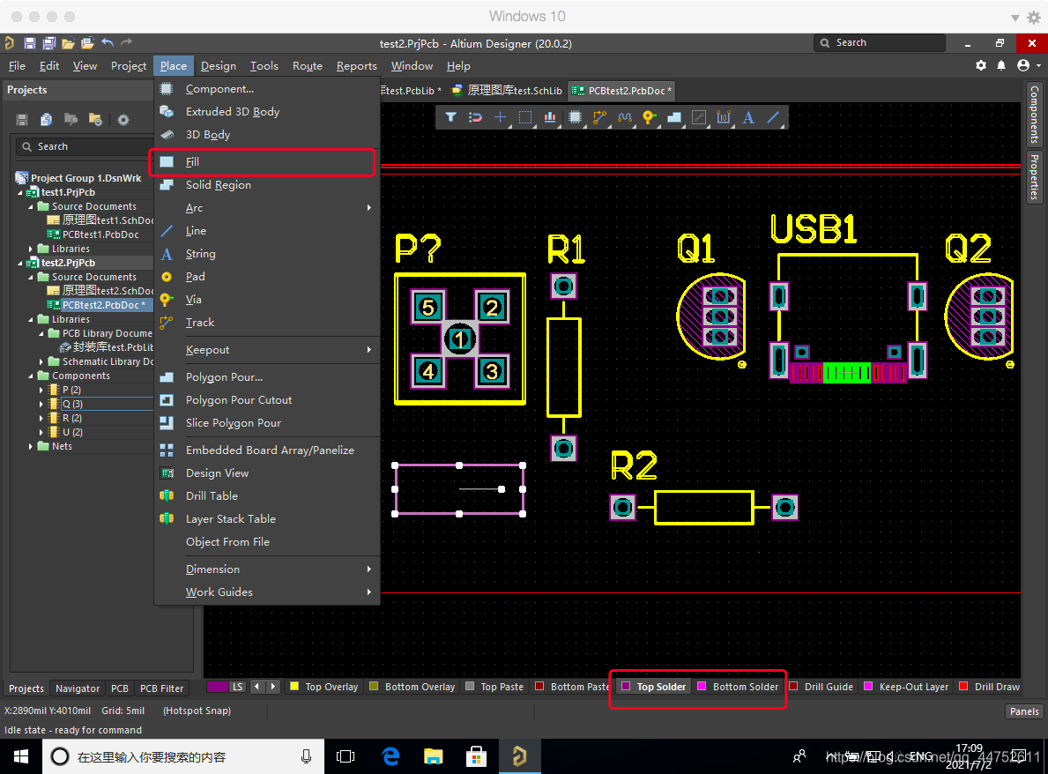This screenshot has width=1048, height=774.
Task: Click the snap magnet icon in active bar
Action: (x=475, y=117)
